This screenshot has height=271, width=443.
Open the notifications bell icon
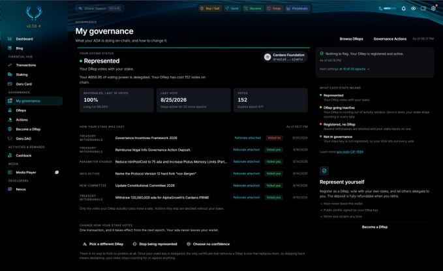coord(404,8)
